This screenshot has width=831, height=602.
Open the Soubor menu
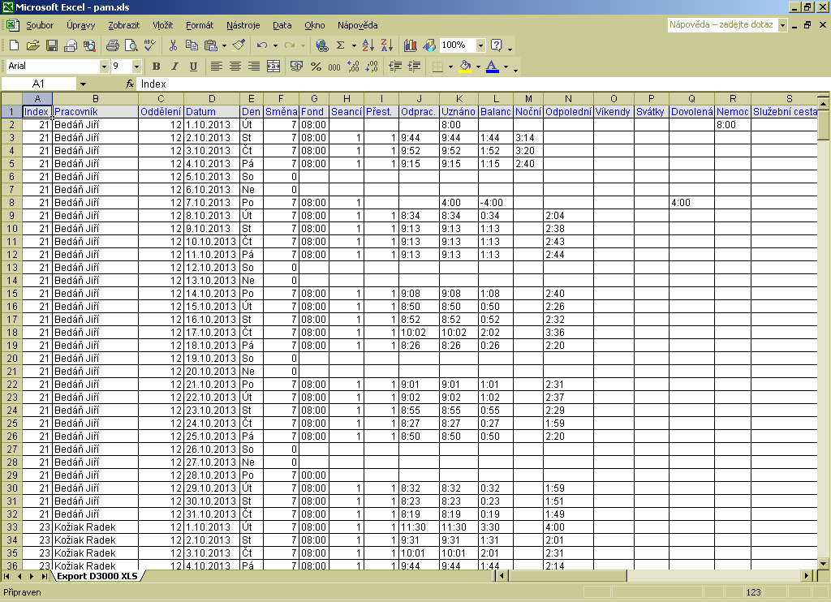pyautogui.click(x=40, y=25)
